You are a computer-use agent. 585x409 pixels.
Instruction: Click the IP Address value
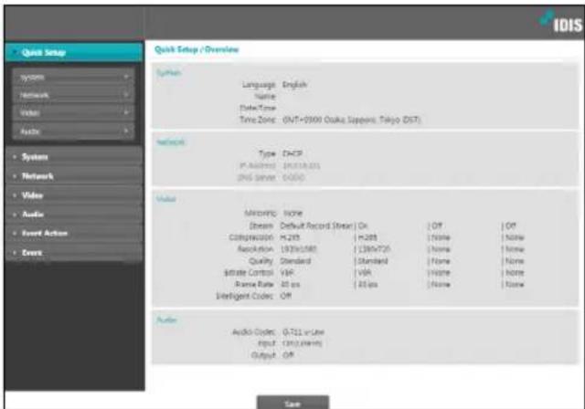click(x=302, y=166)
